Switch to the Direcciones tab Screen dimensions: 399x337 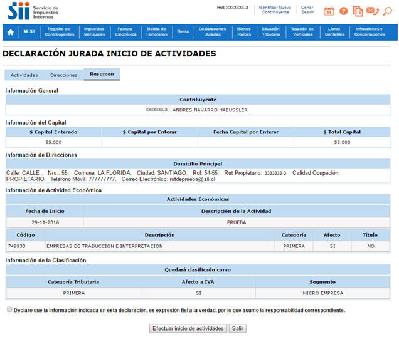(63, 75)
